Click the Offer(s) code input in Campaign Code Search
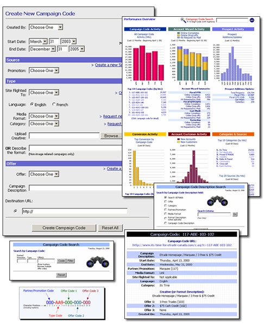The image size is (264, 324). coord(46,261)
